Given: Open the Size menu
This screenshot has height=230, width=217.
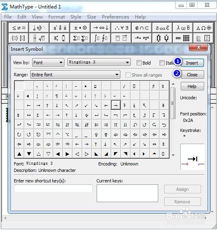Looking at the screenshot, I should (x=92, y=17).
